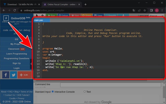Image resolution: width=166 pixels, height=104 pixels.
Task: Share the code via Share button
Action: pyautogui.click(x=87, y=16)
